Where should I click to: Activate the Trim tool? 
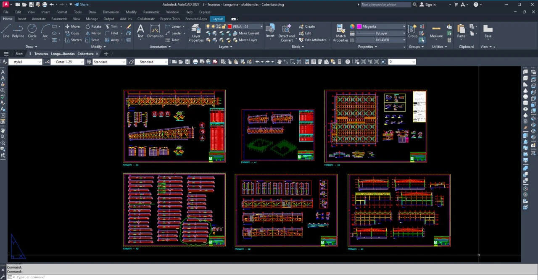(x=111, y=26)
